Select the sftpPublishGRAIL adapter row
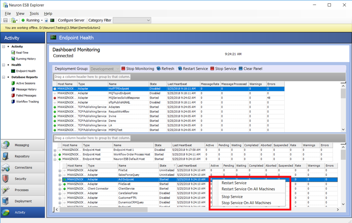The height and width of the screenshot is (223, 352). point(169,102)
